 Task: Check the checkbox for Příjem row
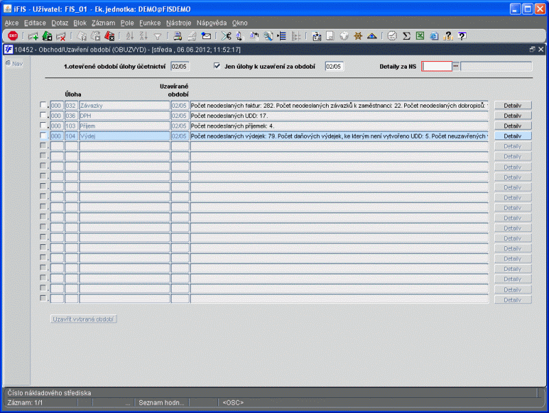coord(43,125)
